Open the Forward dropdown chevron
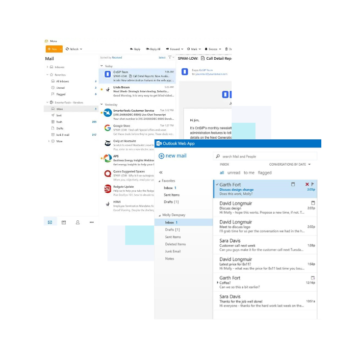Viewport: 357px width, 357px height. point(182,49)
